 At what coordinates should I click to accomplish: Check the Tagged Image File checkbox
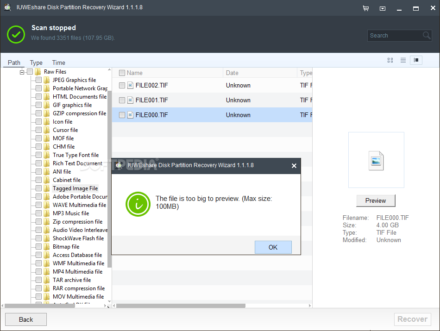click(x=39, y=188)
